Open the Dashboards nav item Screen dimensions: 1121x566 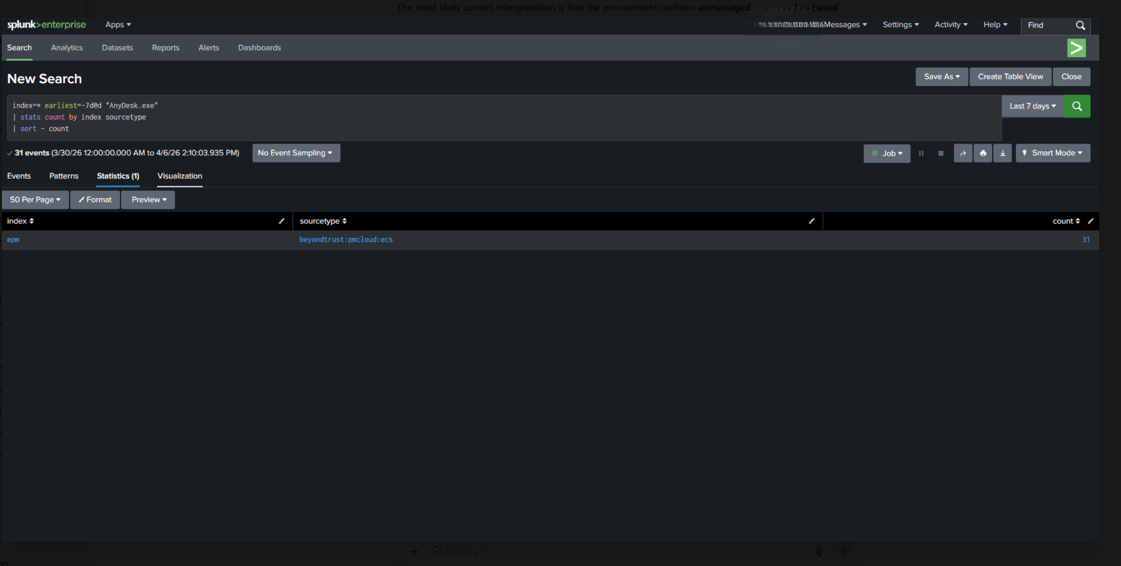click(259, 48)
